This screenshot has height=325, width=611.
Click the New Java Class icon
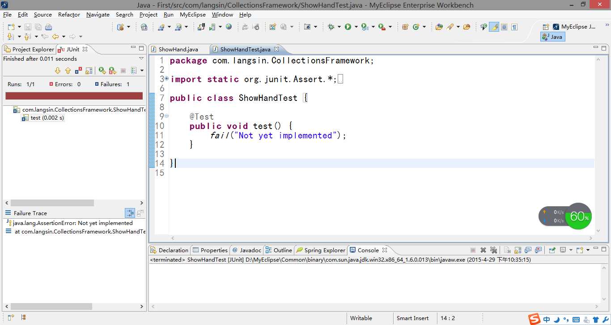[x=416, y=27]
